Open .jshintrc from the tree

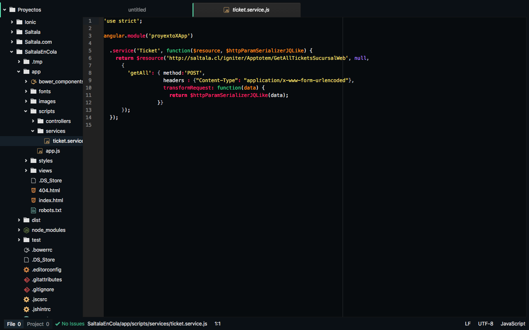click(x=41, y=309)
